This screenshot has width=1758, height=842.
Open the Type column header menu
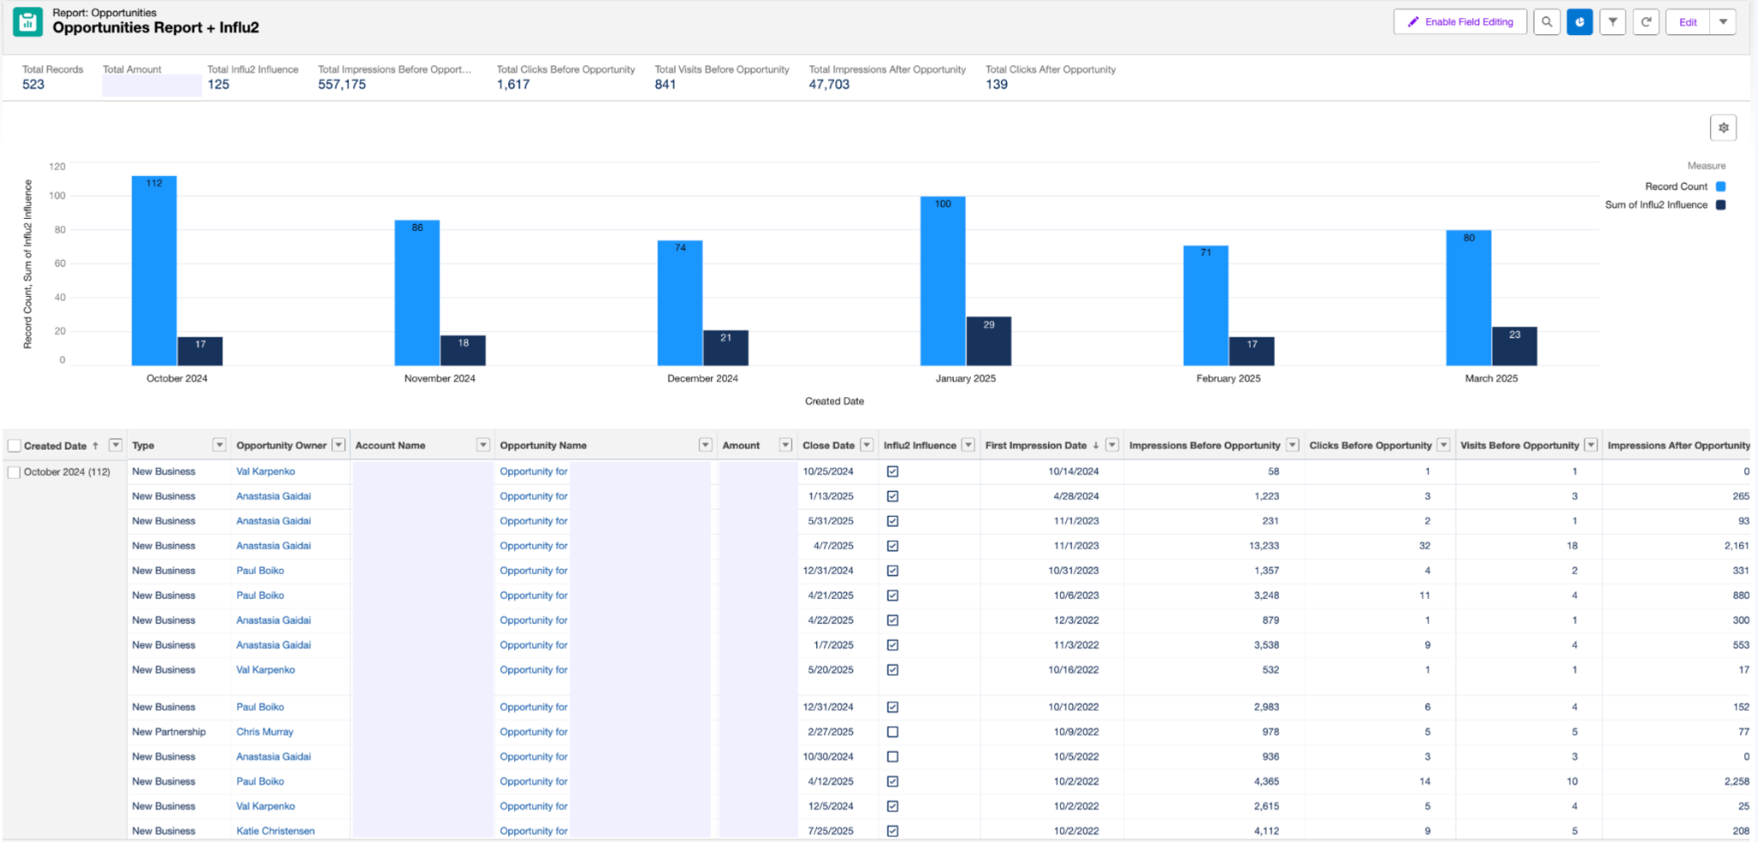219,445
